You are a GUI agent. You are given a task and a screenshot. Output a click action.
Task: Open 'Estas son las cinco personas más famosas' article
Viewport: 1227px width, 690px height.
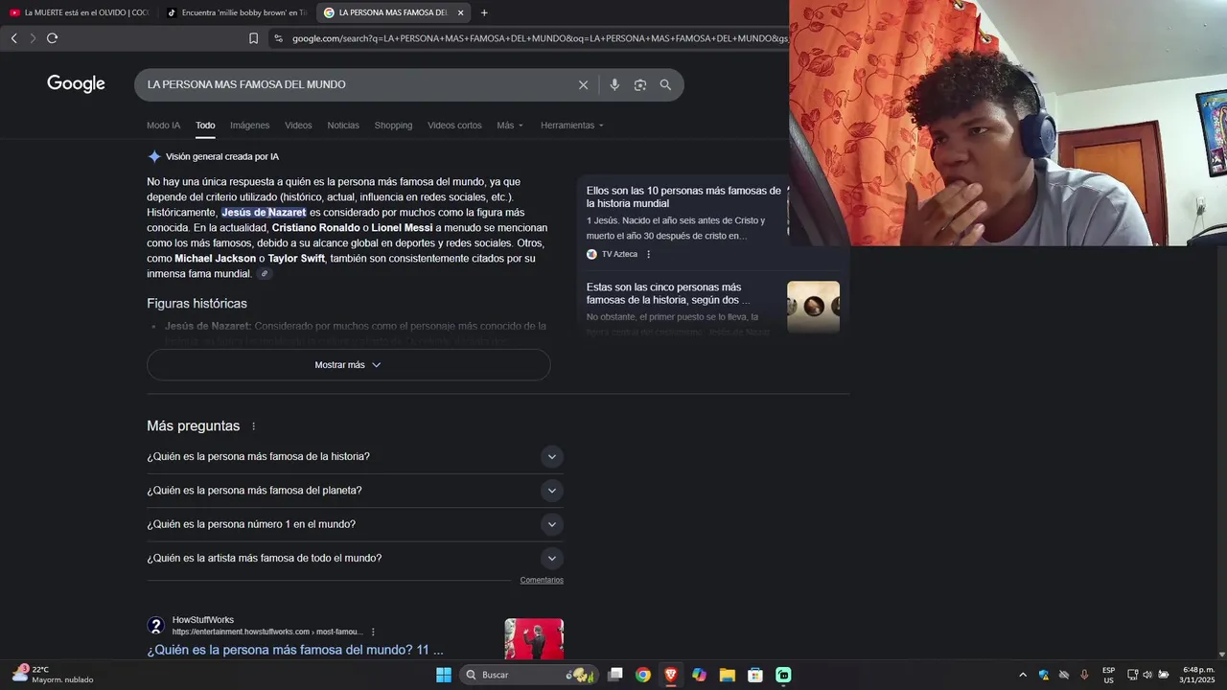(668, 293)
